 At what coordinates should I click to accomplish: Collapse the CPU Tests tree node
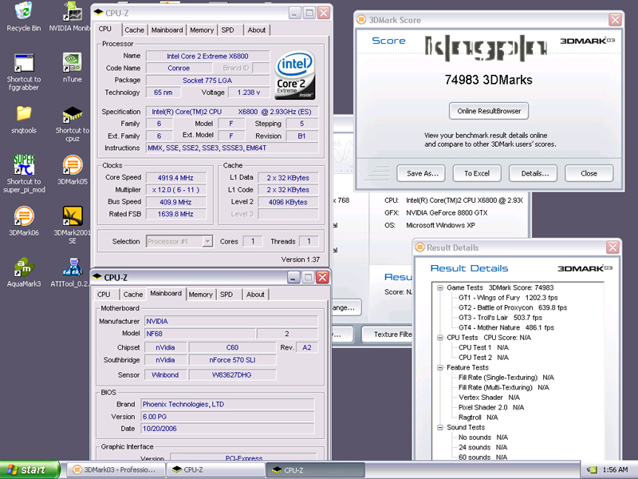(440, 338)
